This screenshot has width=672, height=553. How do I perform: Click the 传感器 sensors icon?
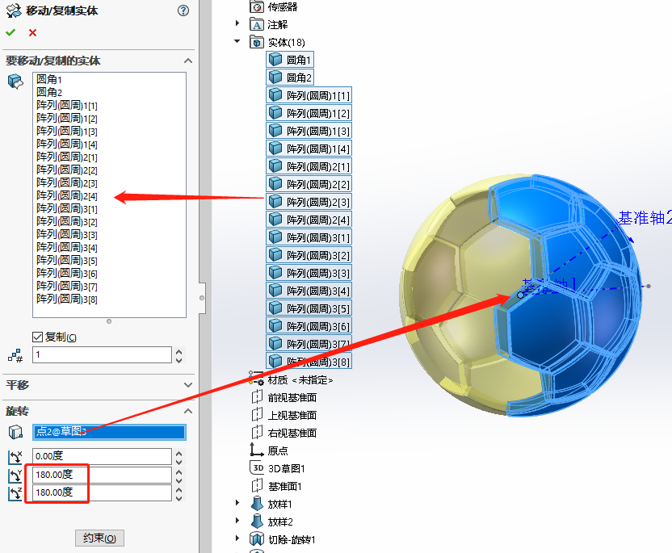click(255, 6)
